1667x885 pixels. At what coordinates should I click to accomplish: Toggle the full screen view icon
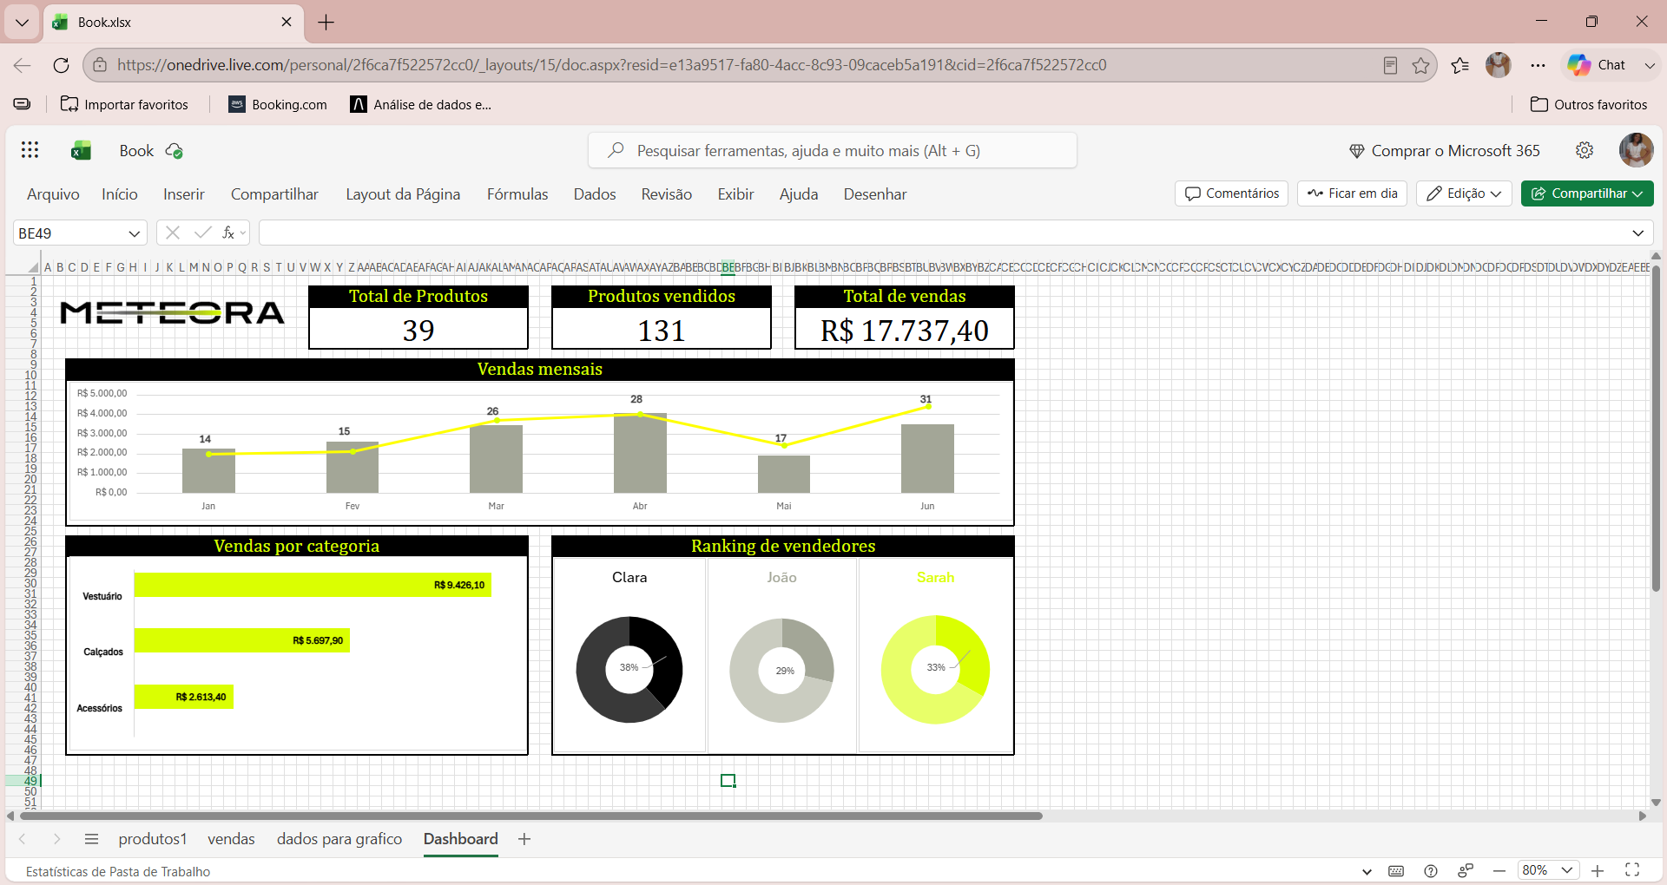pyautogui.click(x=1632, y=870)
